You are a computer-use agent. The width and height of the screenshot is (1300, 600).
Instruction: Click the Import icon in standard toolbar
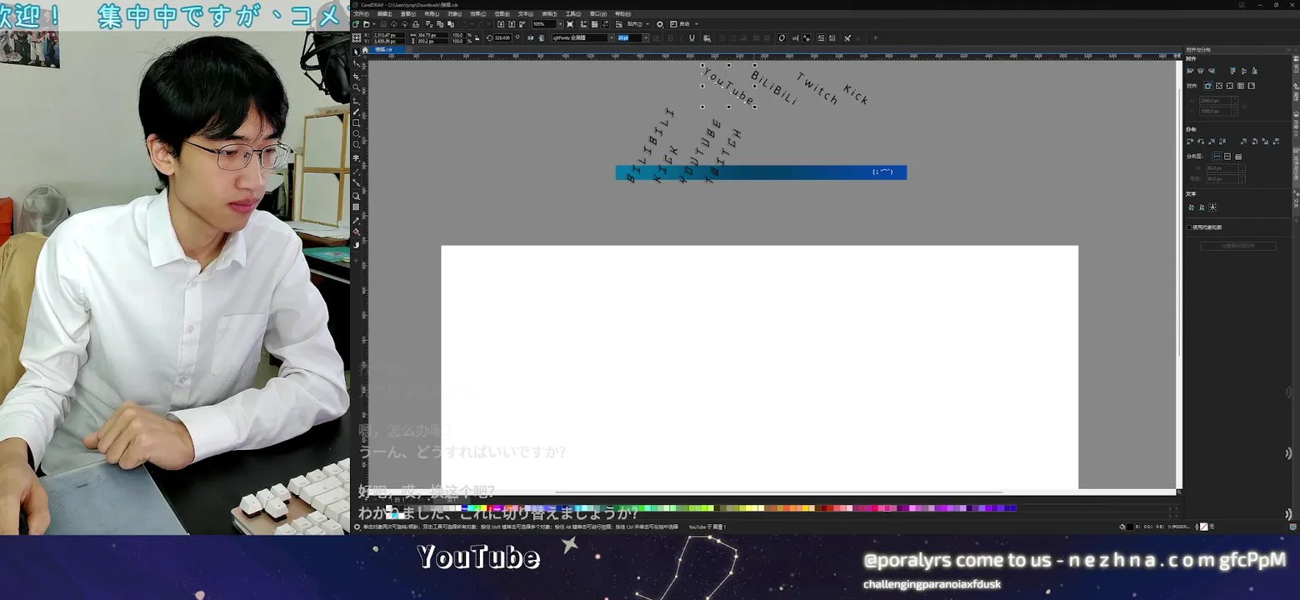point(501,24)
